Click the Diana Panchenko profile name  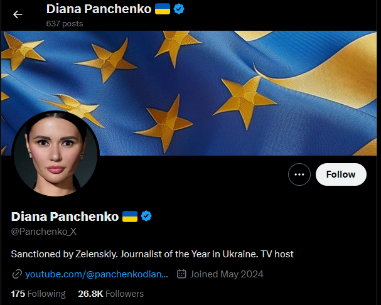(65, 217)
